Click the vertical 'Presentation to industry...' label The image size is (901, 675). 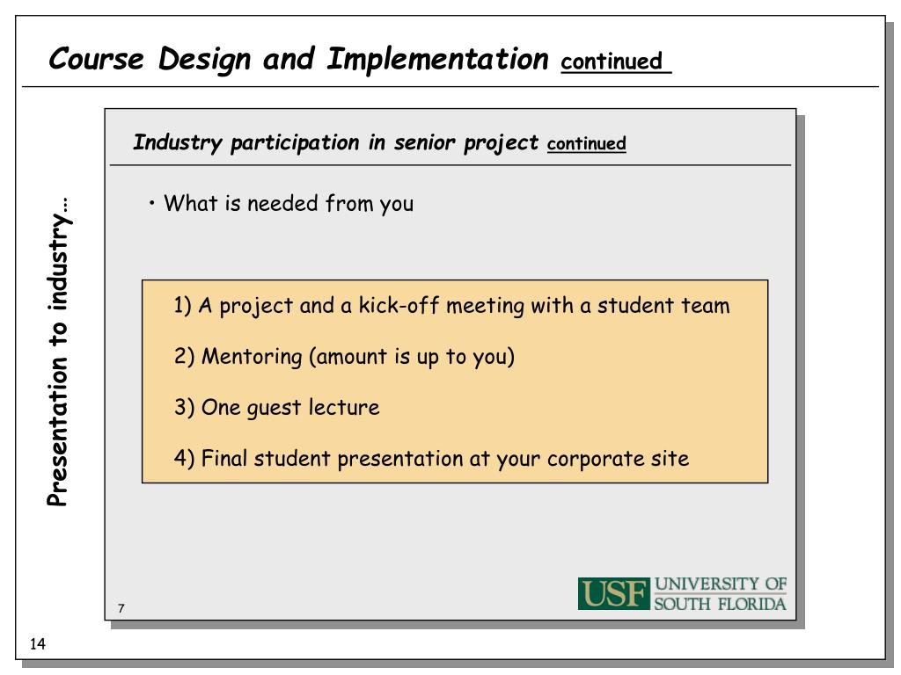58,352
